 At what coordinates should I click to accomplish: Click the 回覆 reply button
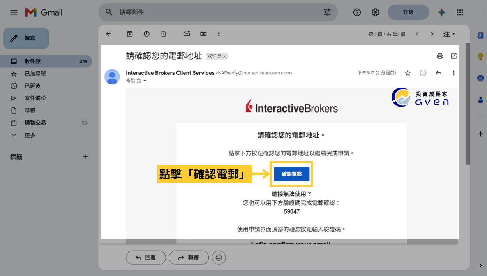pos(146,257)
